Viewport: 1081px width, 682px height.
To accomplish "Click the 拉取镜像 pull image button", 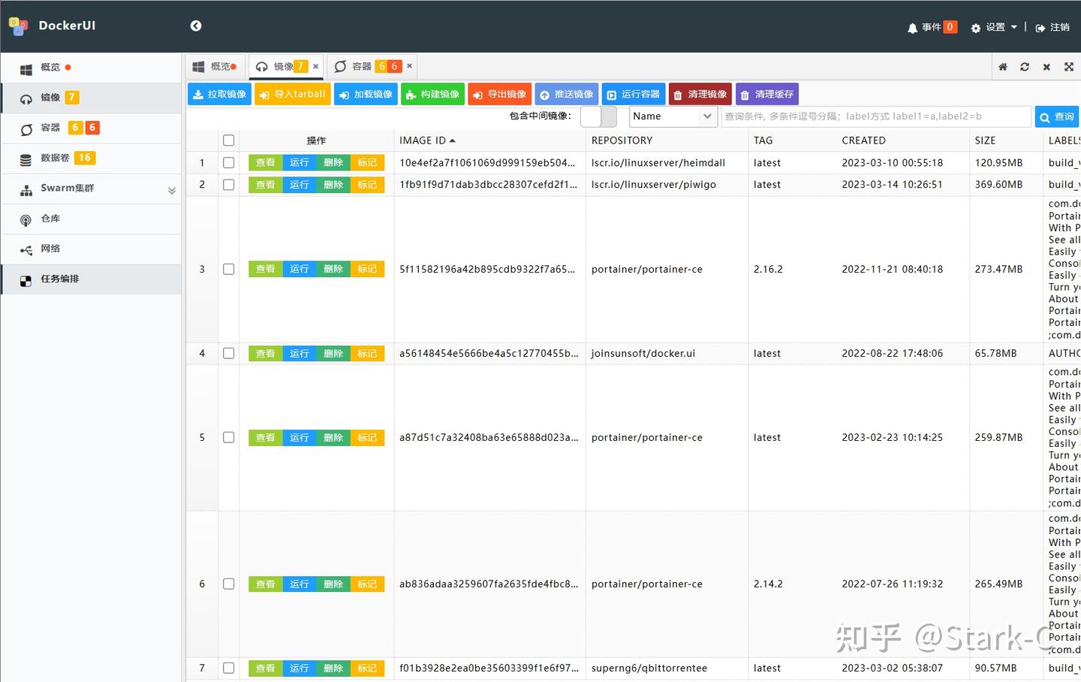I will [x=218, y=94].
